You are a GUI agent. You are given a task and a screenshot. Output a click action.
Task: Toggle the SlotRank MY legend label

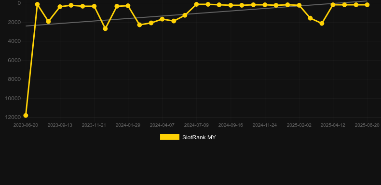(199, 137)
